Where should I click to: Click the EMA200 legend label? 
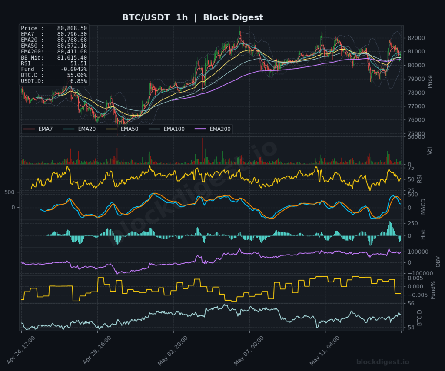pos(220,129)
